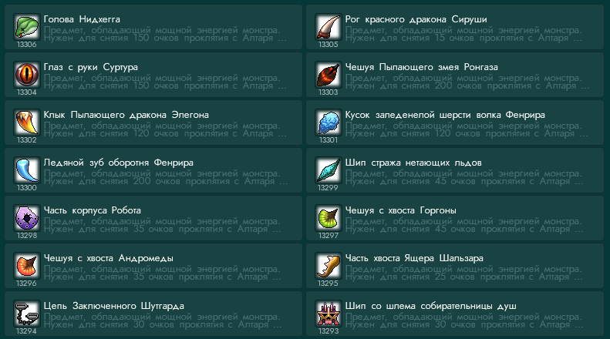The height and width of the screenshot is (339, 610).
Task: Open the Голова Нидхегга item title
Action: (x=82, y=19)
